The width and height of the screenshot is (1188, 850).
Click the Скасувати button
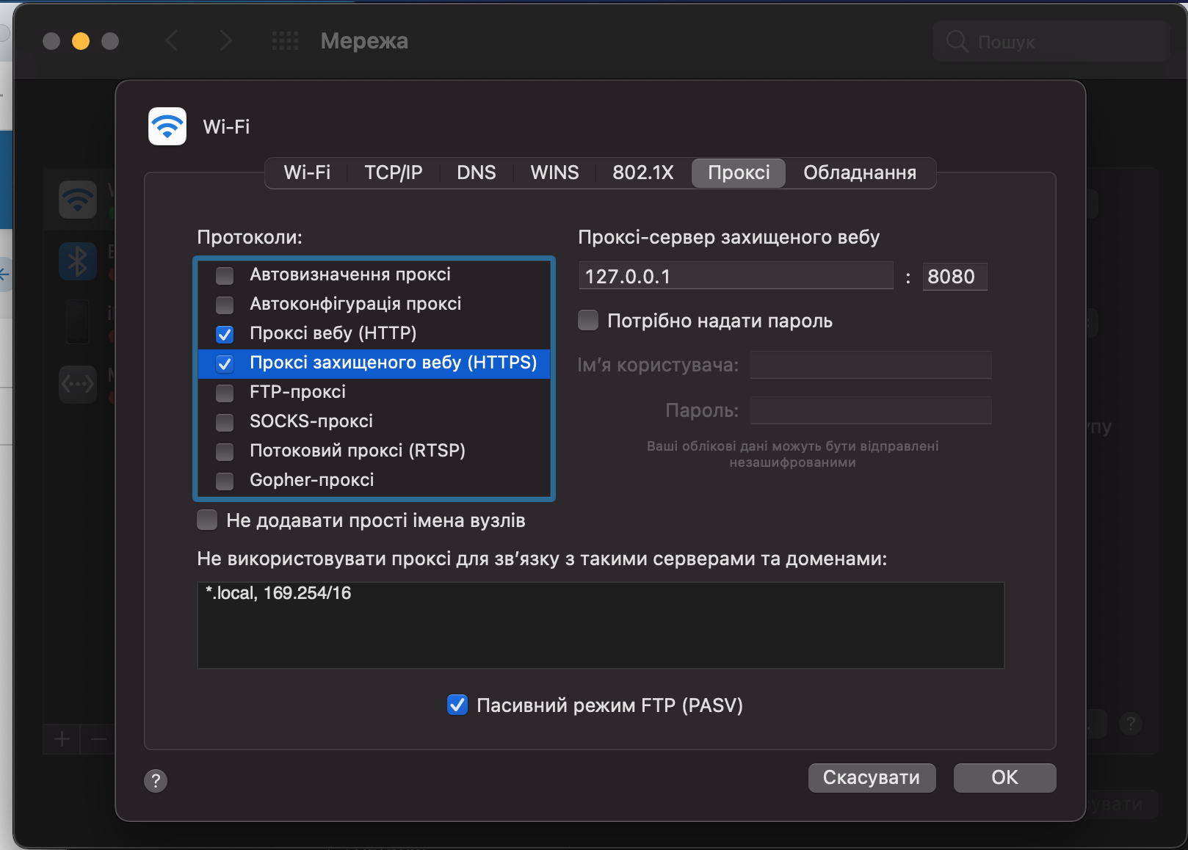click(x=872, y=777)
